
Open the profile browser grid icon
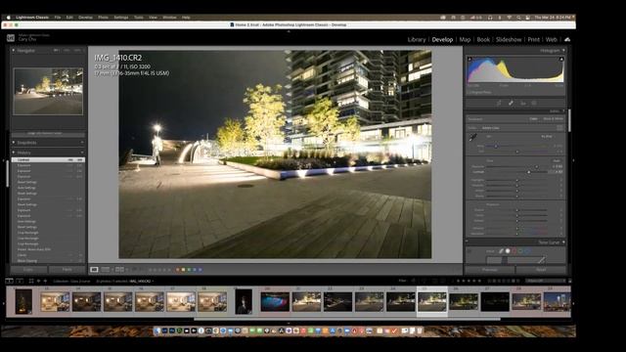[559, 128]
